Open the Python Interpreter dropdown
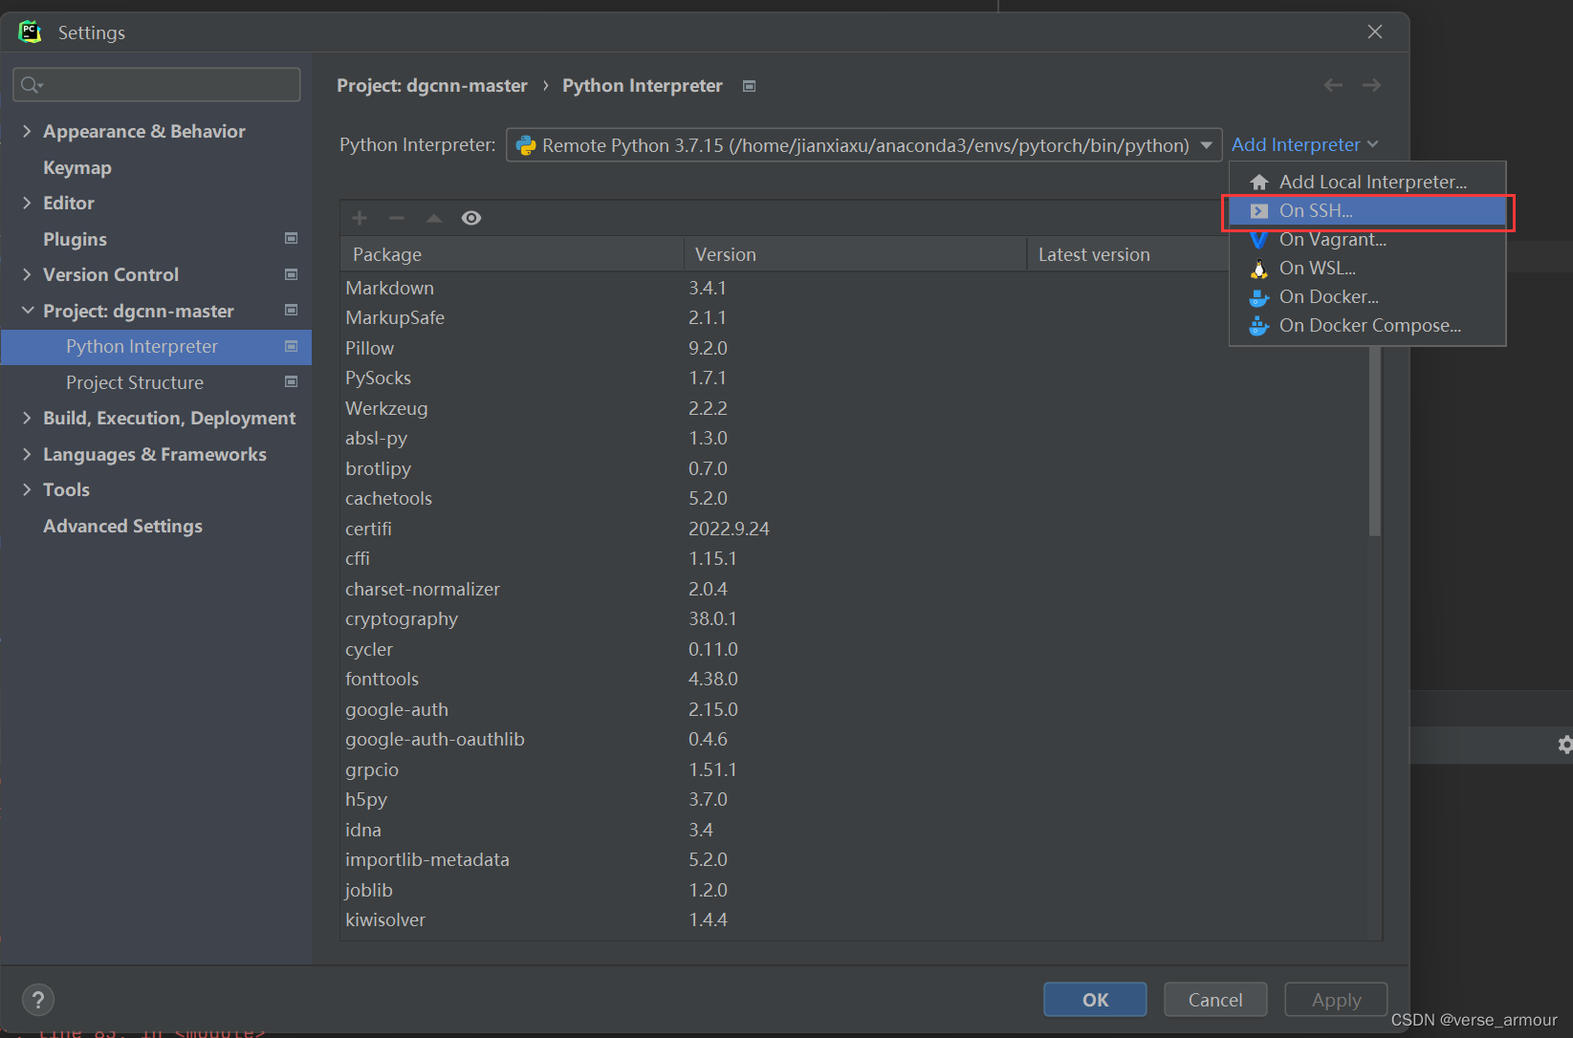Screen dimensions: 1573x1038 pyautogui.click(x=1206, y=145)
